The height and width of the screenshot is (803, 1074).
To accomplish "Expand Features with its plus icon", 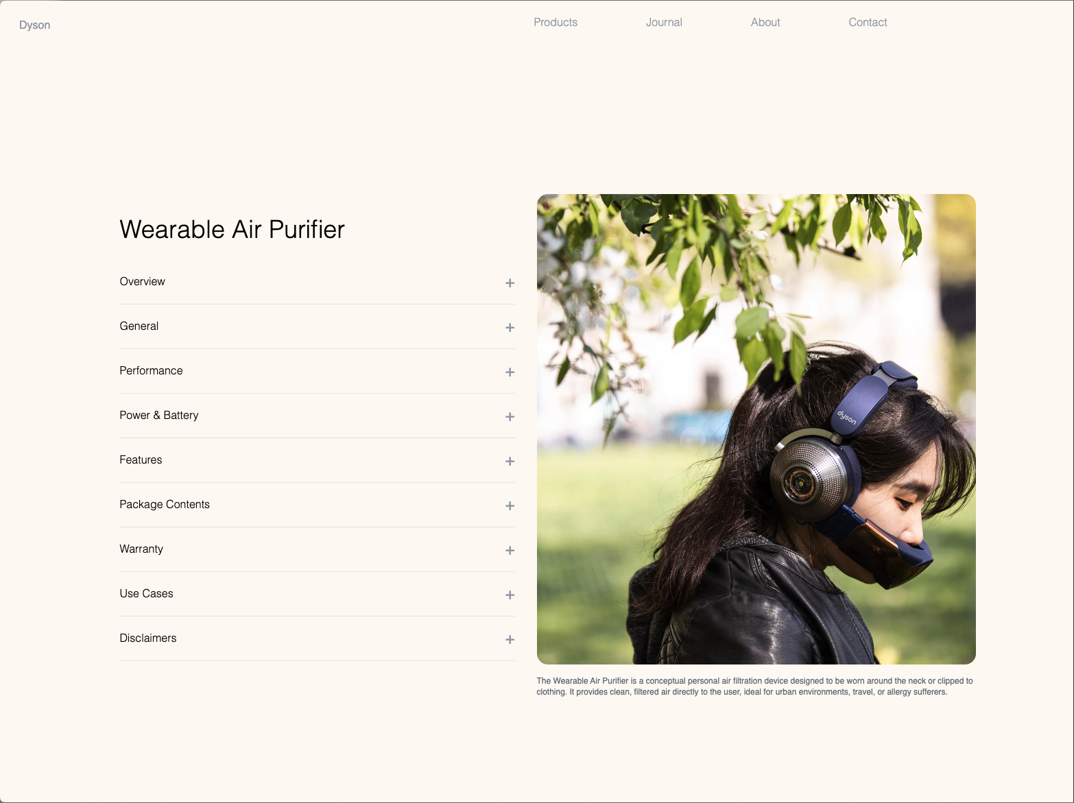I will point(510,461).
